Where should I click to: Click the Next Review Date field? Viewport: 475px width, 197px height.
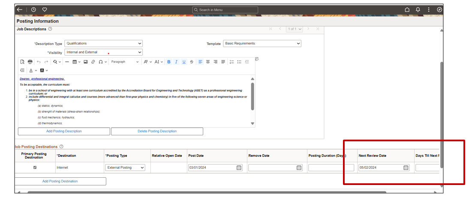point(384,167)
